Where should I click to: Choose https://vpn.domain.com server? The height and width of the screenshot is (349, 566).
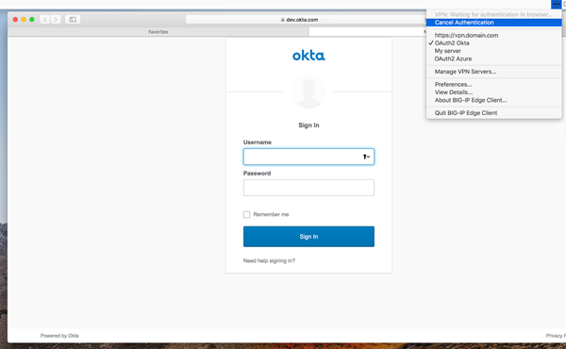pos(493,35)
